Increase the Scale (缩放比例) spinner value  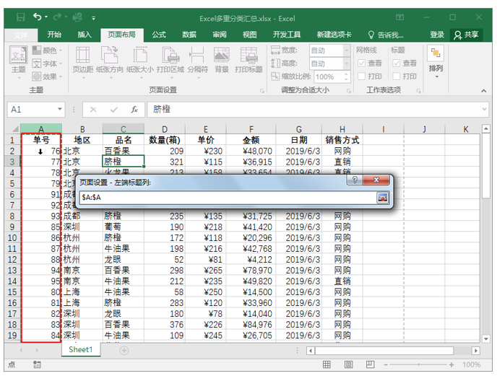[347, 74]
